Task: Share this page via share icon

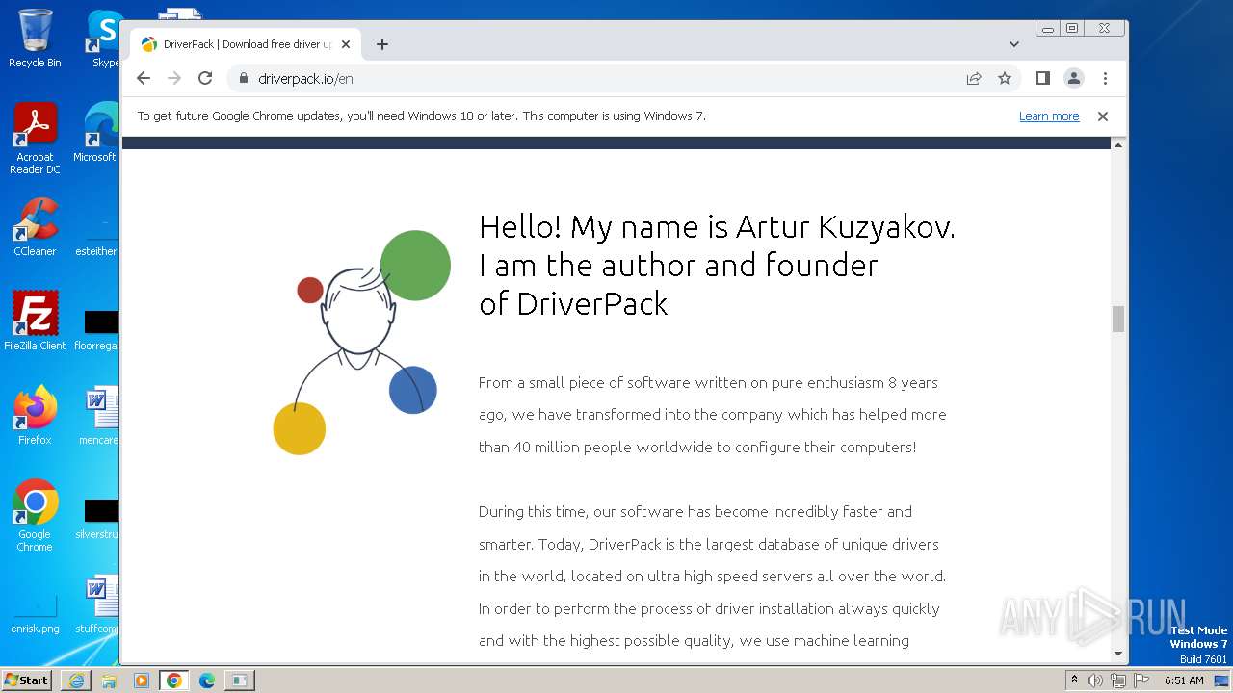Action: pos(974,78)
